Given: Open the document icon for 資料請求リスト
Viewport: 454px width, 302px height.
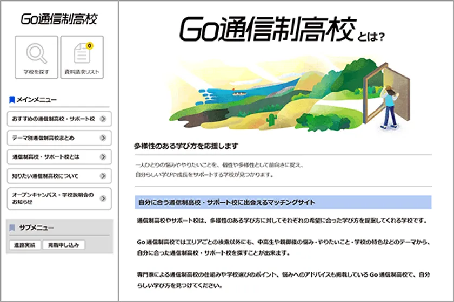Looking at the screenshot, I should [82, 54].
